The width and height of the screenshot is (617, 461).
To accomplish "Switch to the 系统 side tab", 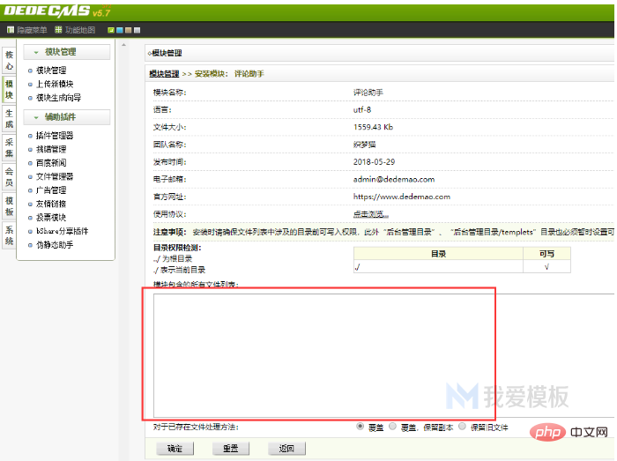I will [9, 235].
